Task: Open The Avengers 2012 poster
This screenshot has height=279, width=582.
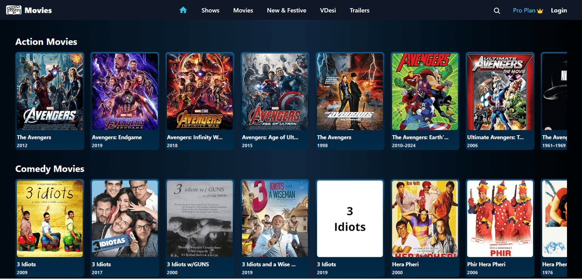Action: [x=50, y=91]
